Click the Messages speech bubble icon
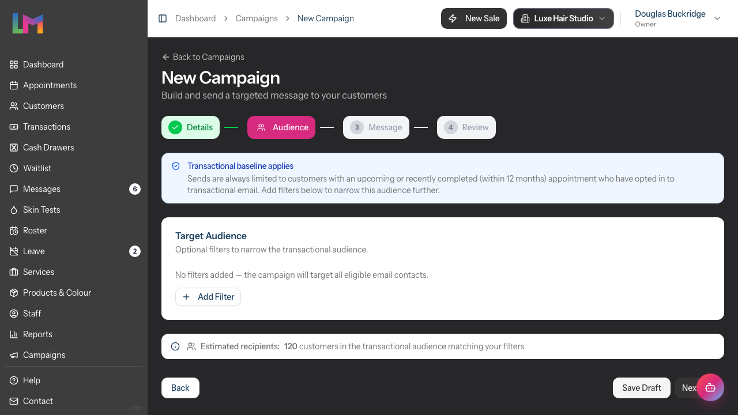 (x=14, y=189)
